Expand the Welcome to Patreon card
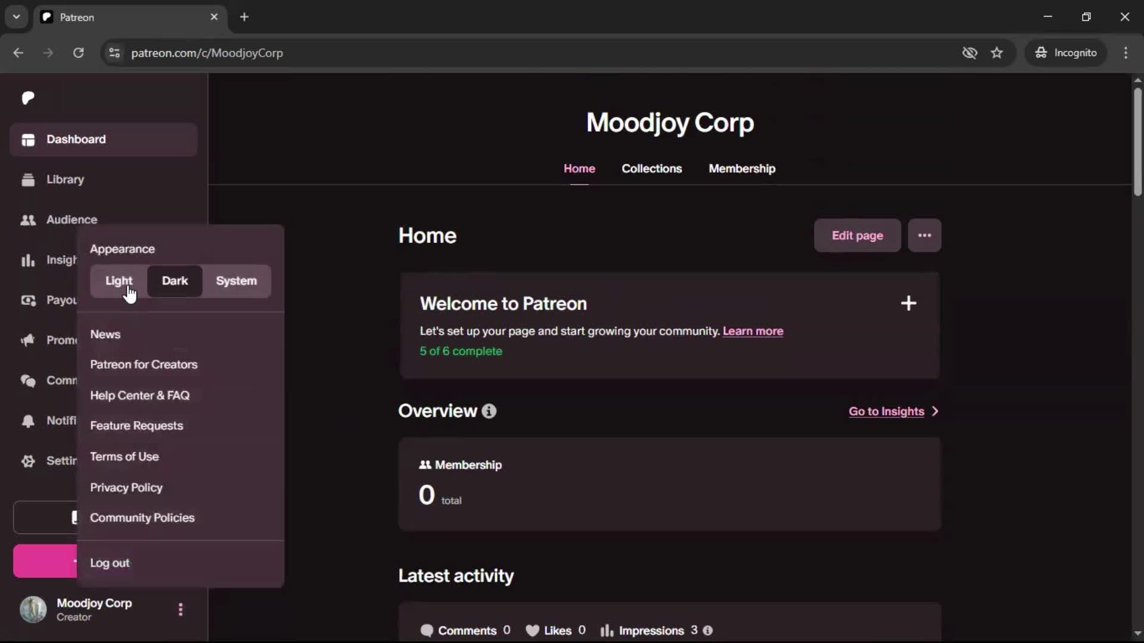 908,304
